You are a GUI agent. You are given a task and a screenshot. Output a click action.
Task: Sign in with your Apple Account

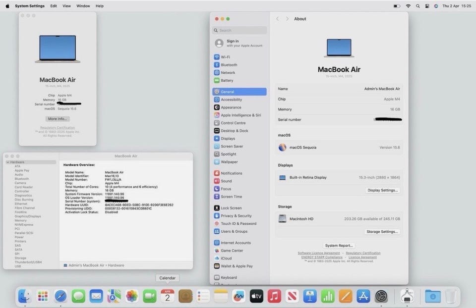tap(239, 44)
